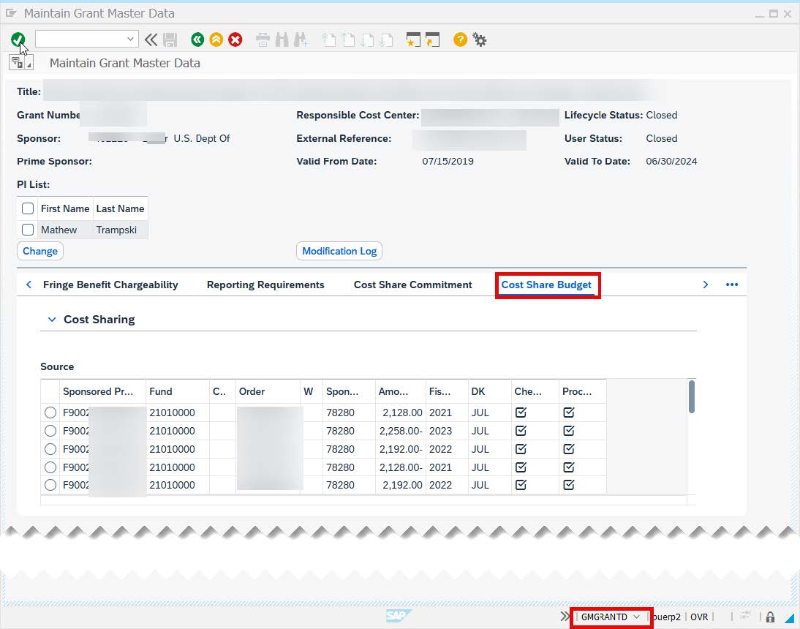Click the status bar lock icon

[x=771, y=617]
